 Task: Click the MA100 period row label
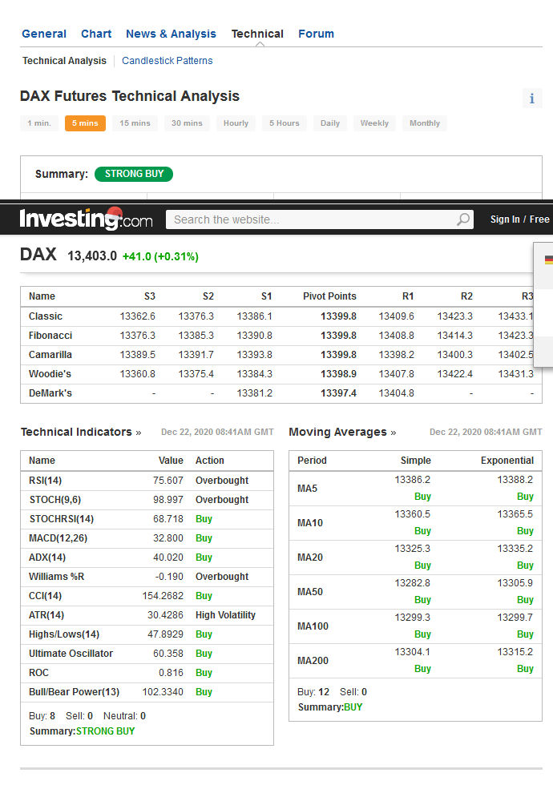313,626
